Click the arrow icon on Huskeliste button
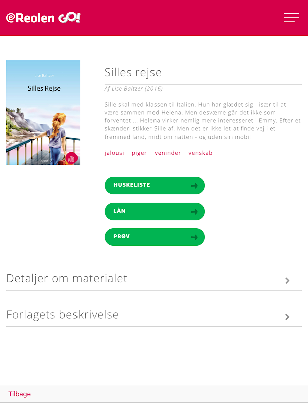The width and height of the screenshot is (308, 403). pyautogui.click(x=194, y=186)
